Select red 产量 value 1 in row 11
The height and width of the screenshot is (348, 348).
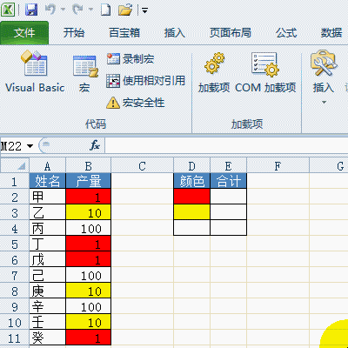click(89, 338)
